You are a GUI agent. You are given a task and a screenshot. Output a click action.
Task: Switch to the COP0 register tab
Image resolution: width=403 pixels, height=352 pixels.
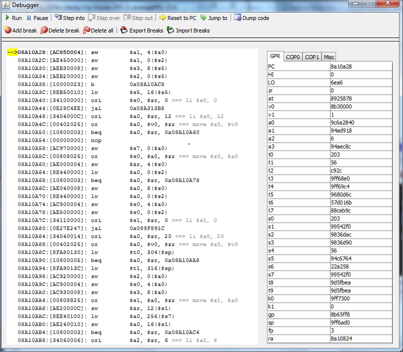coord(293,57)
